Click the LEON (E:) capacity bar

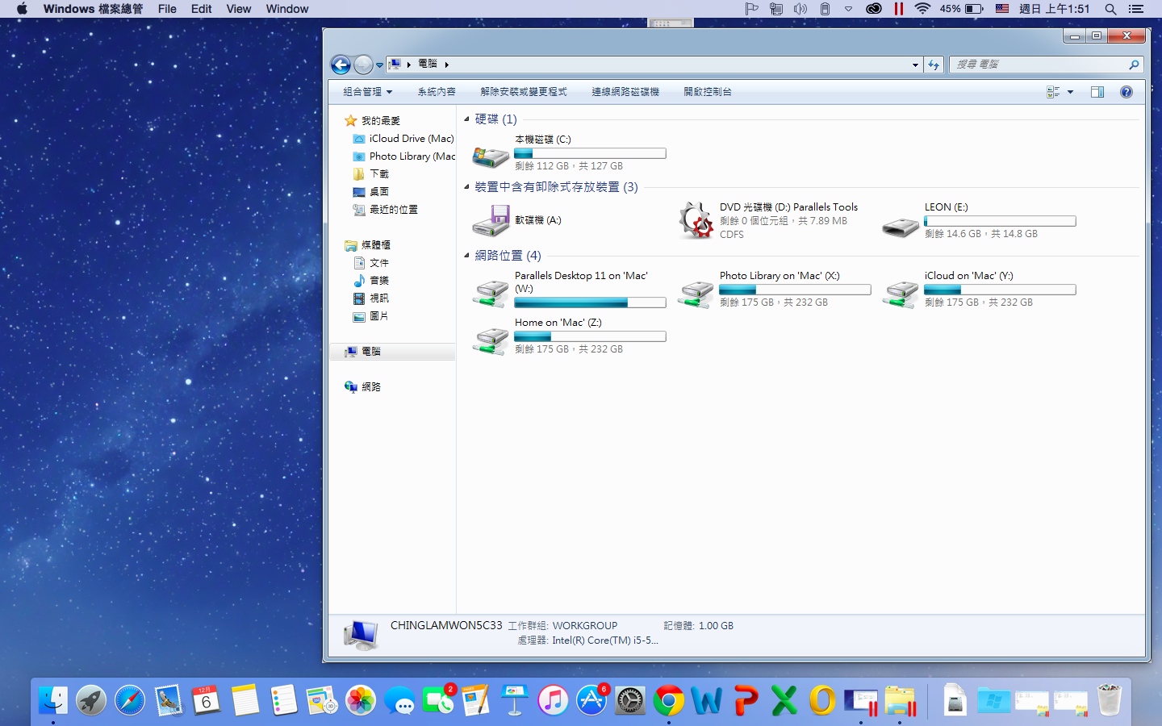pos(1000,221)
